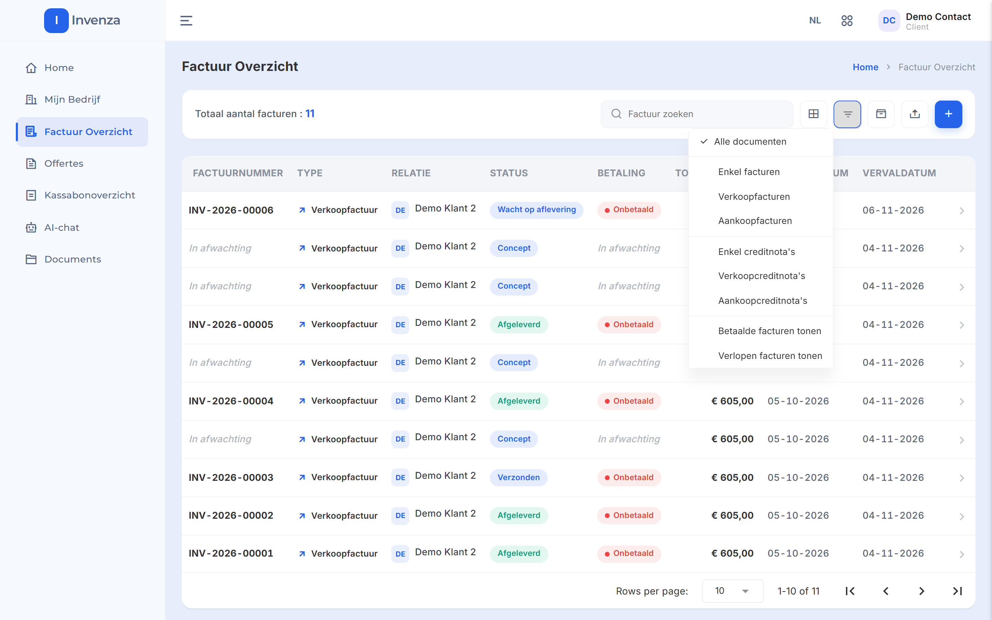Add a new invoice with plus button
The width and height of the screenshot is (992, 620).
pyautogui.click(x=948, y=114)
